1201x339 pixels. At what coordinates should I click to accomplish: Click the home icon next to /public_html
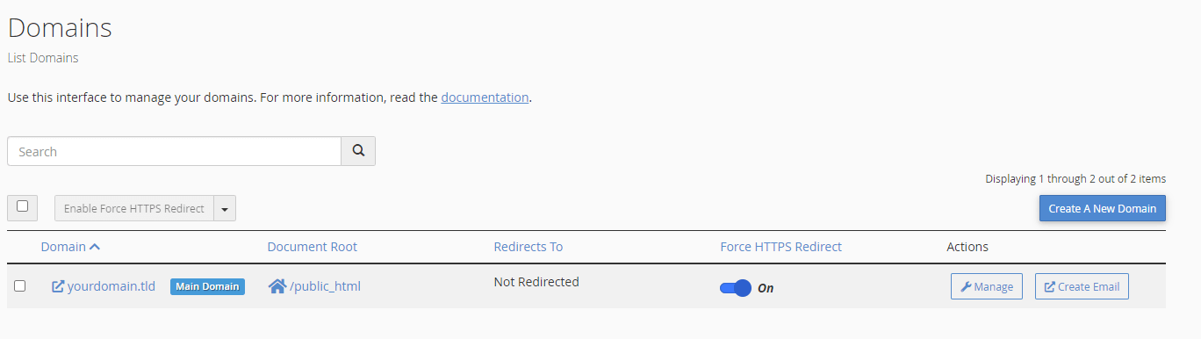click(277, 286)
